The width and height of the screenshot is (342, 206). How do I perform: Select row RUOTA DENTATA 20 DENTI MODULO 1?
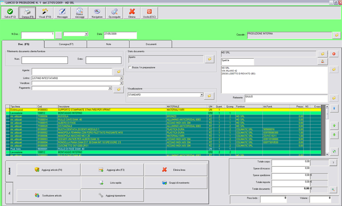[163, 129]
